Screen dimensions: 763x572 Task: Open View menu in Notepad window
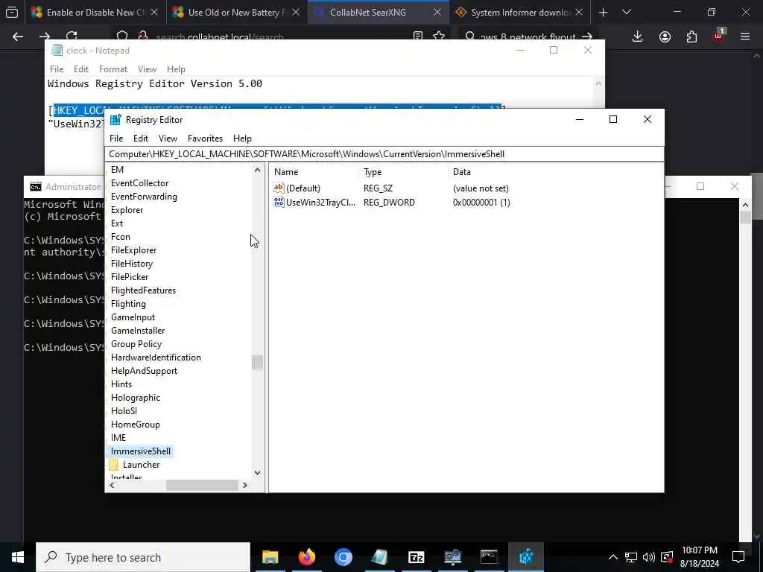[147, 69]
